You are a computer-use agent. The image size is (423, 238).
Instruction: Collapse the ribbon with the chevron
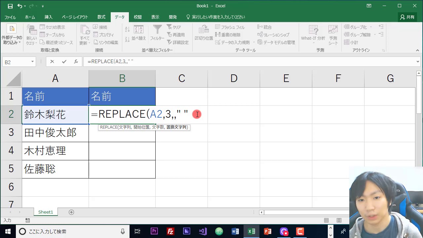coord(418,50)
